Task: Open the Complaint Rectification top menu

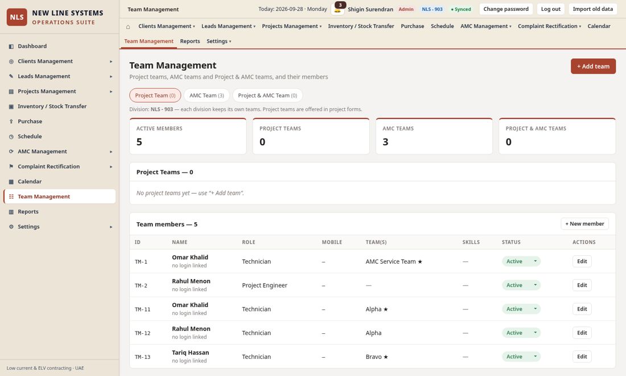Action: pos(549,26)
